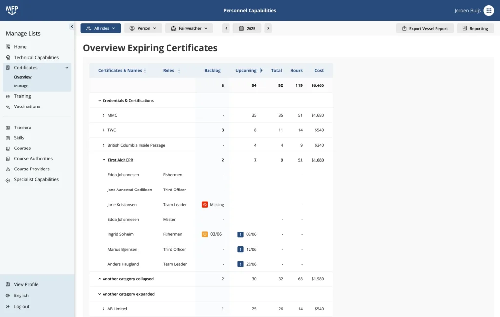Click the upcoming alert icon dated 03/06
Image resolution: width=500 pixels, height=317 pixels.
240,234
